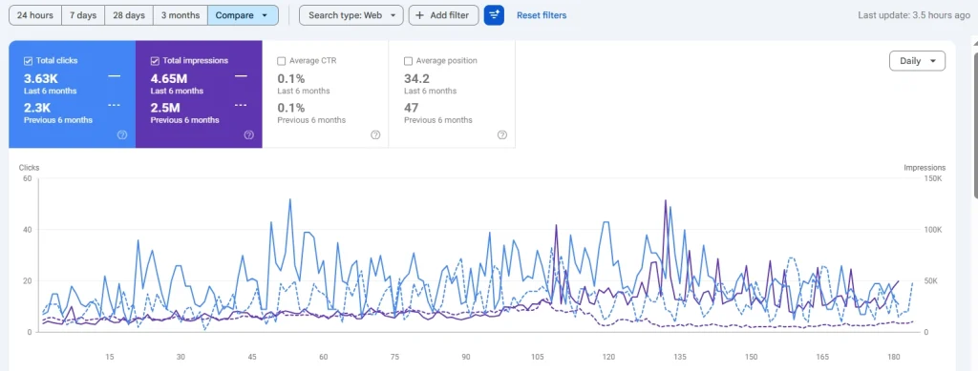
Task: Select the 7 days date range
Action: click(83, 15)
